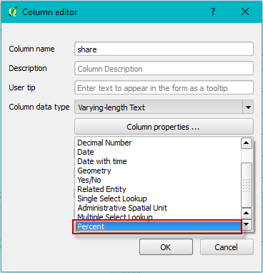
Task: Open Column properties button
Action: click(164, 127)
